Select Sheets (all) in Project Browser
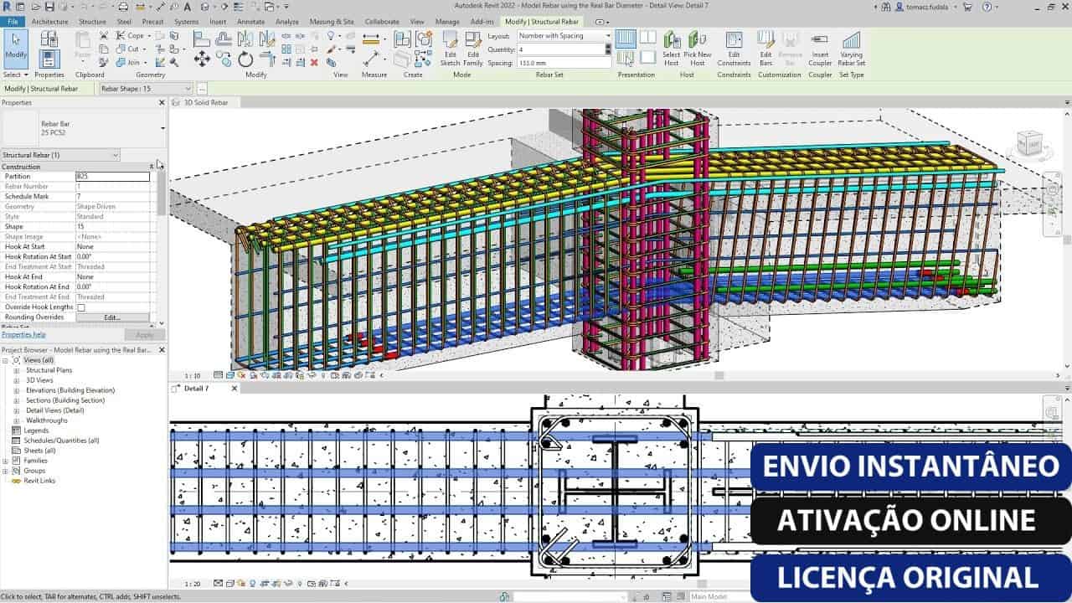 click(x=39, y=451)
